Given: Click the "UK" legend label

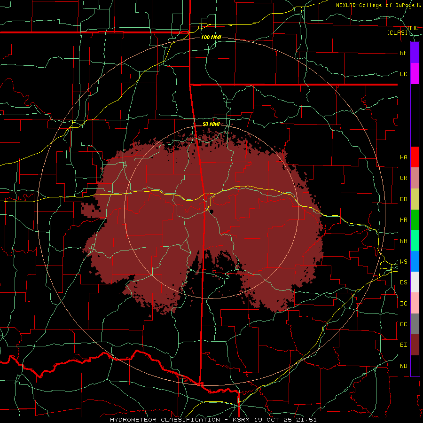Looking at the screenshot, I should click(x=403, y=74).
